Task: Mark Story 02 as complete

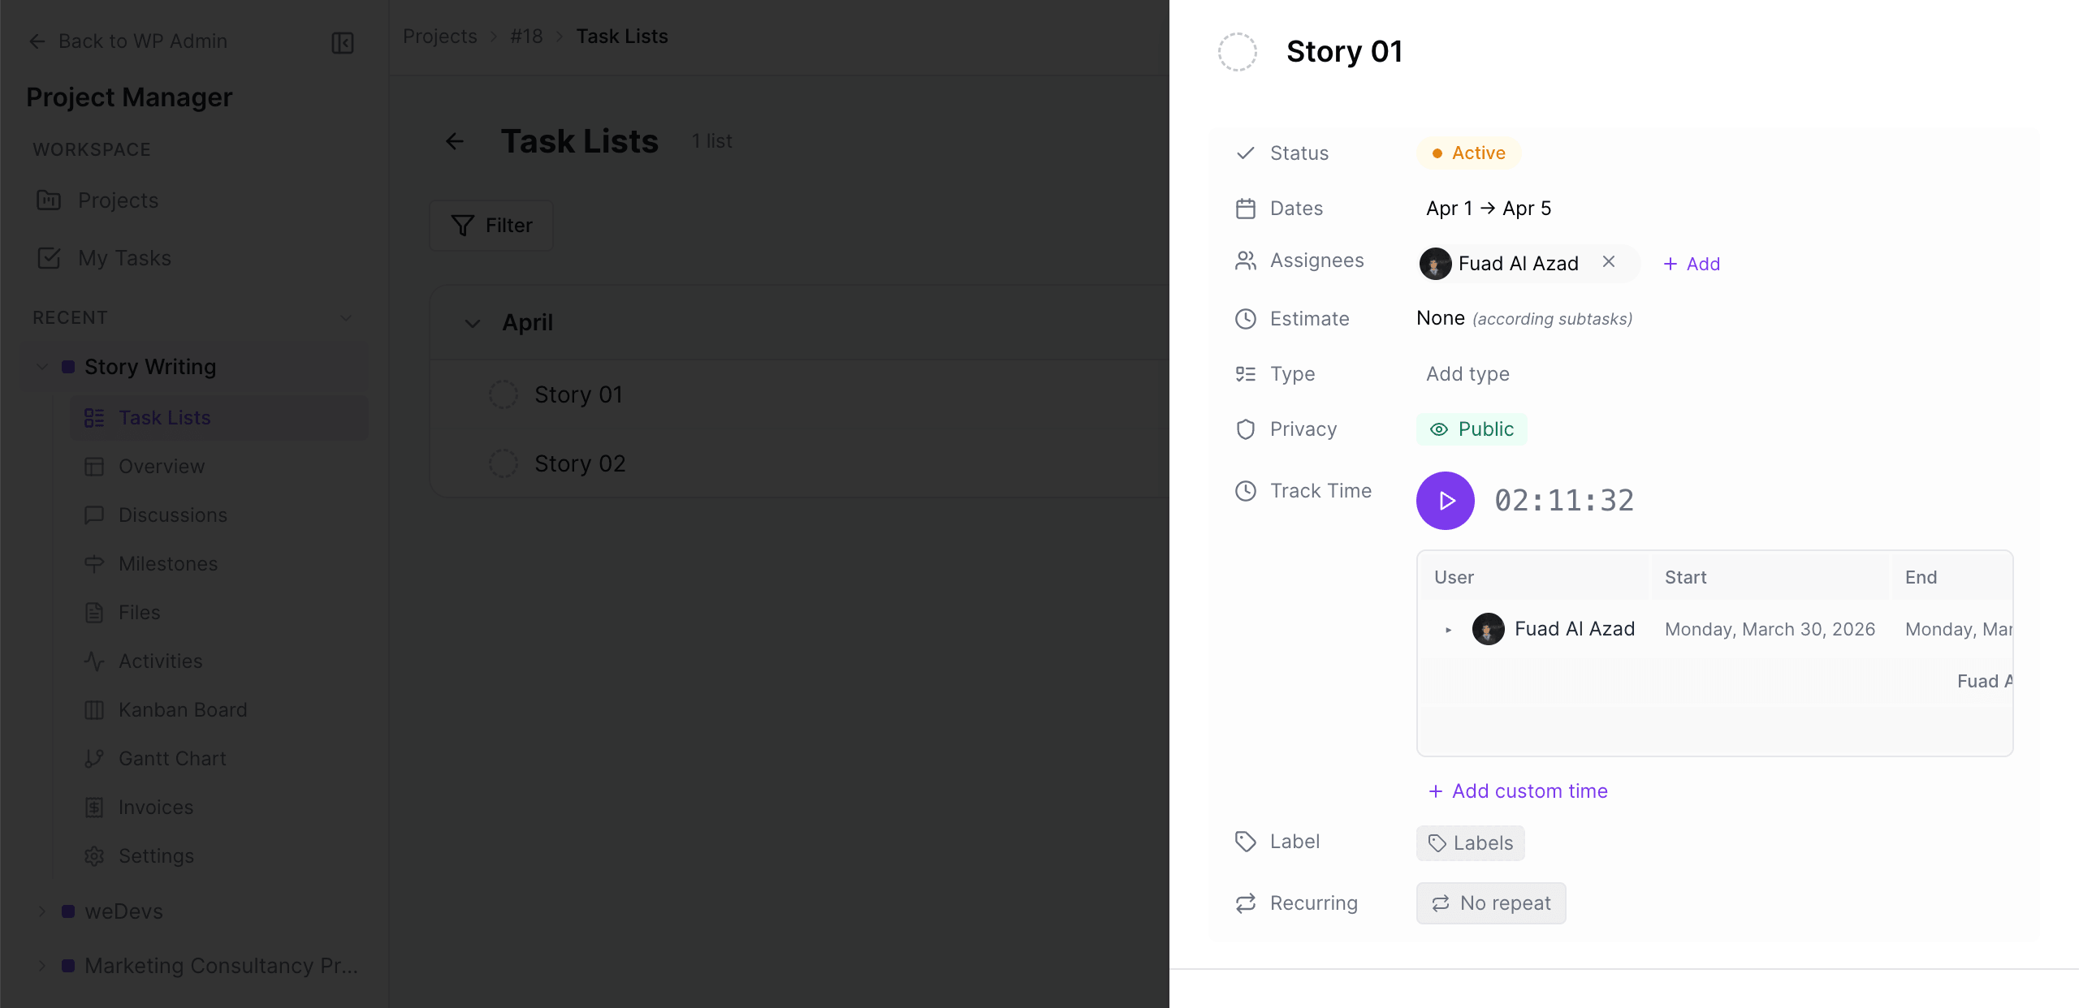Action: (x=504, y=463)
